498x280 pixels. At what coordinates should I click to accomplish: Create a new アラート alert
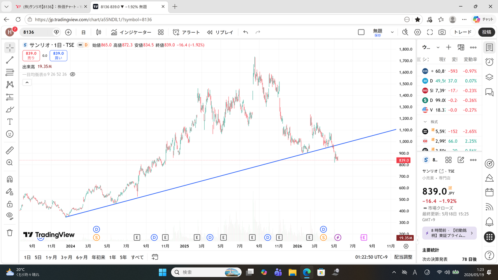pos(186,32)
